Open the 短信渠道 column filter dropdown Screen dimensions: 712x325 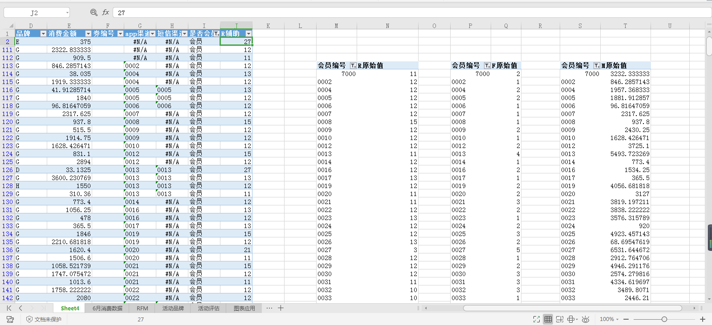[x=185, y=34]
